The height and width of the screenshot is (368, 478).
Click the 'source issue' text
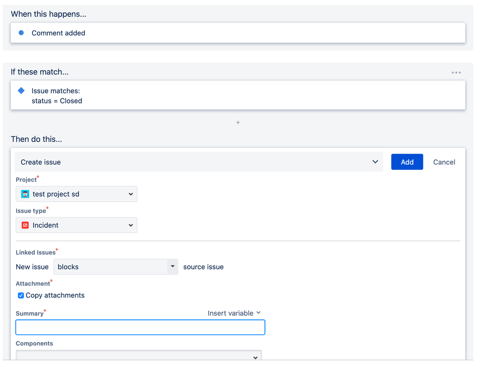tap(203, 267)
